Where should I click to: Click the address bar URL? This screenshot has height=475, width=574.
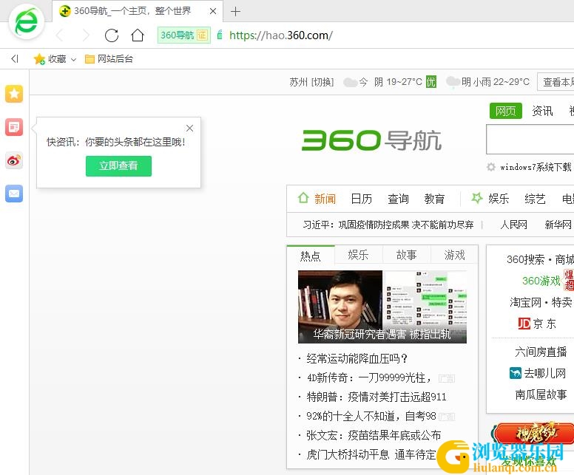click(x=281, y=35)
